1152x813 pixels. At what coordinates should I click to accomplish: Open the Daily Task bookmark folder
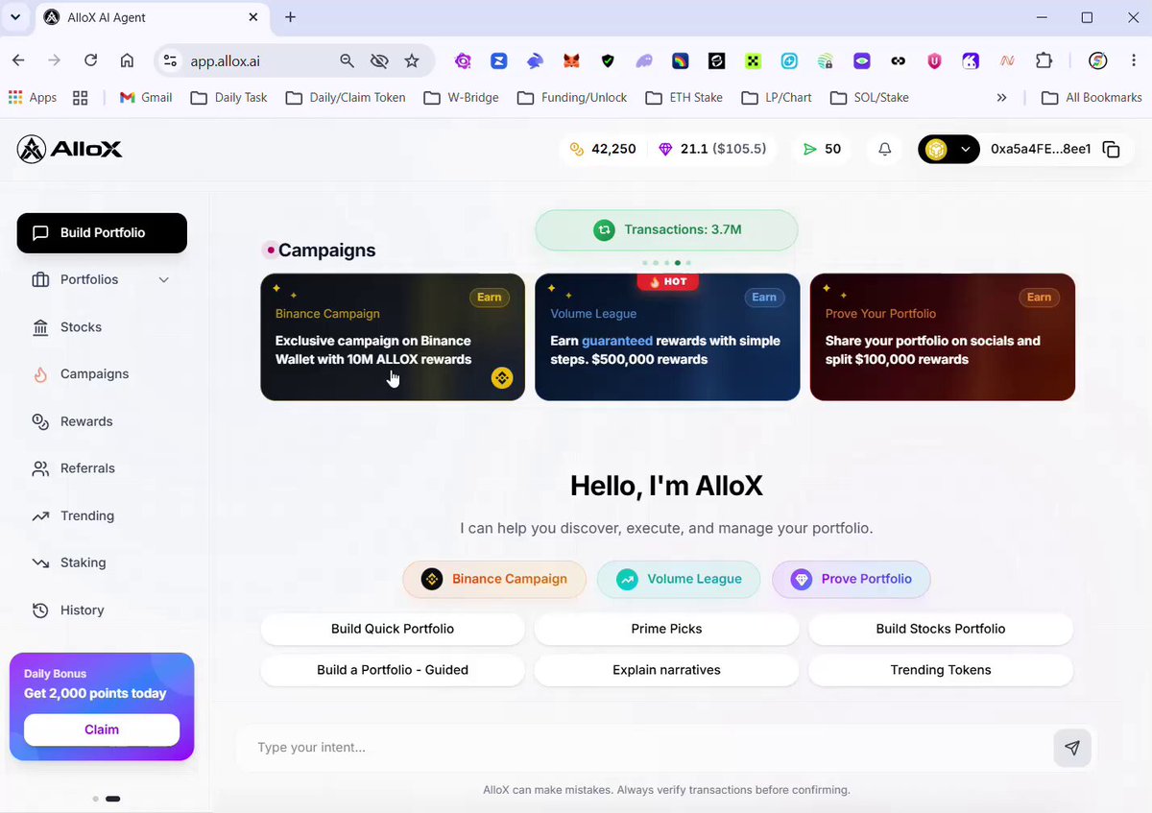[228, 97]
